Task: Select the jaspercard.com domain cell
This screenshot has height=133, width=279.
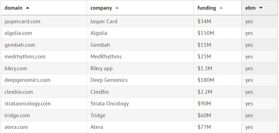Action: point(22,21)
